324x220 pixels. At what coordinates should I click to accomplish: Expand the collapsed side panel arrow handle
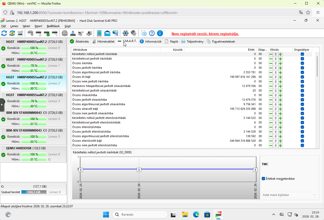point(2,105)
